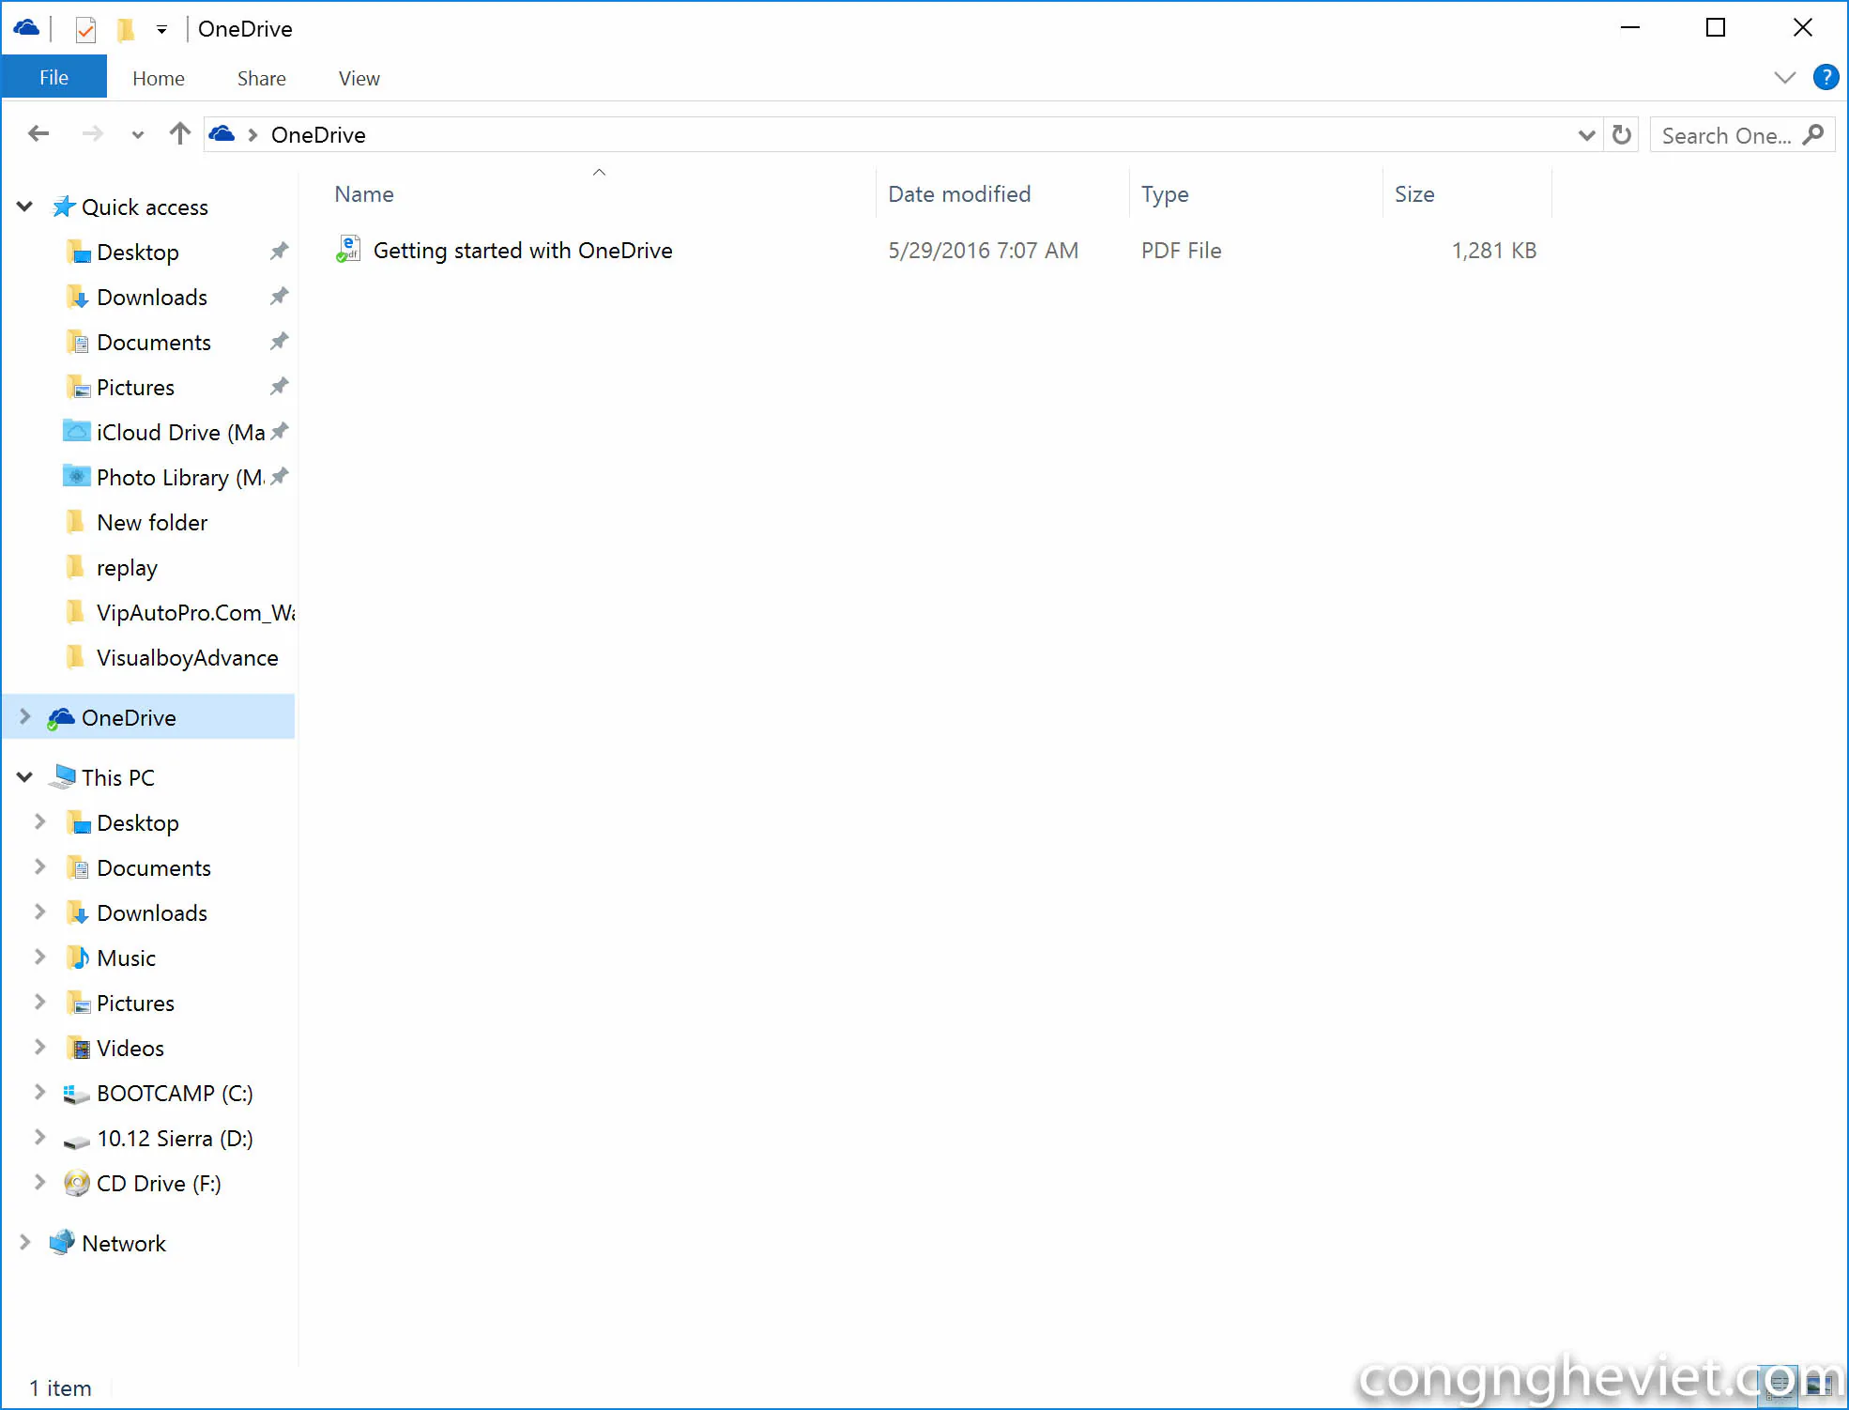Click the search magnifier icon
1849x1410 pixels.
tap(1814, 135)
